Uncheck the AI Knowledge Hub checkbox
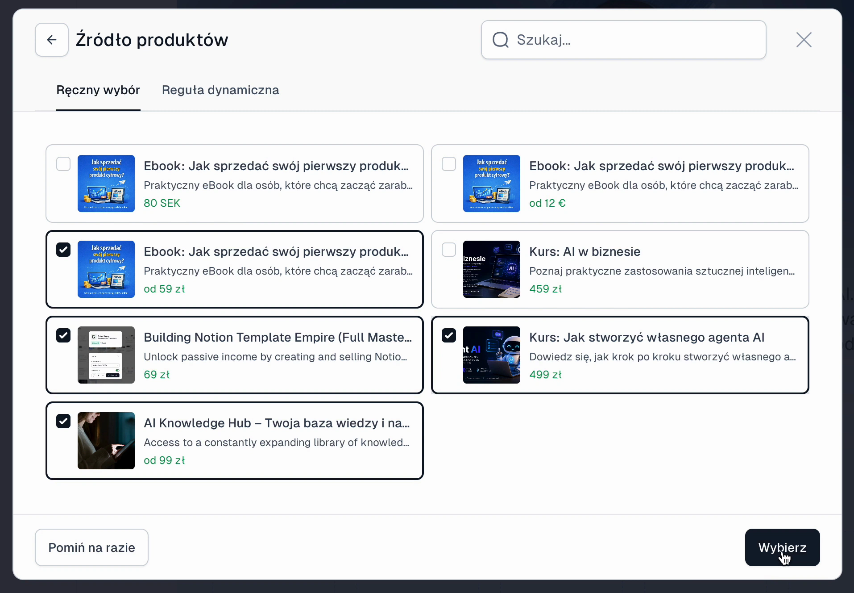854x593 pixels. coord(63,421)
